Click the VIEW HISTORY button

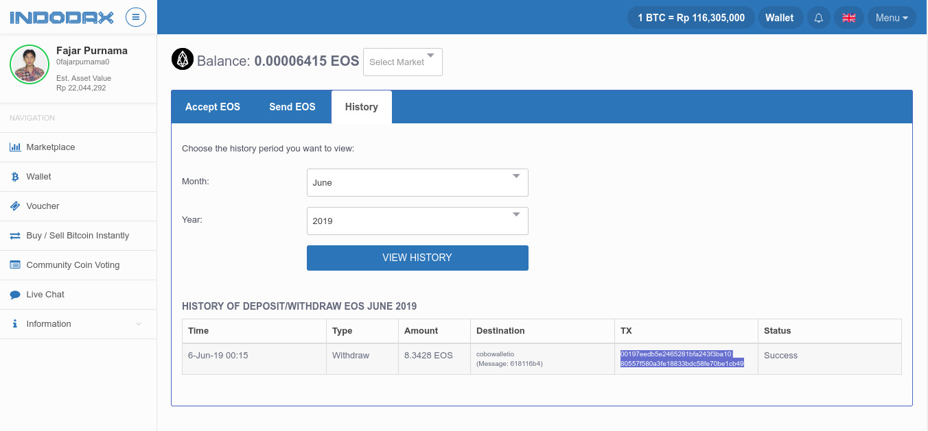pyautogui.click(x=417, y=258)
